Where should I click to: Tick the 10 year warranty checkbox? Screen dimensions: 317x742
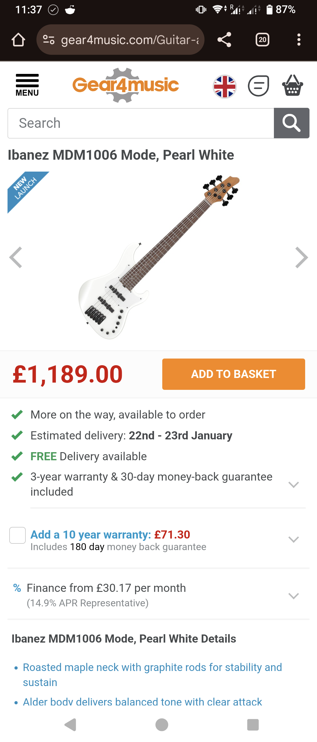pyautogui.click(x=18, y=535)
